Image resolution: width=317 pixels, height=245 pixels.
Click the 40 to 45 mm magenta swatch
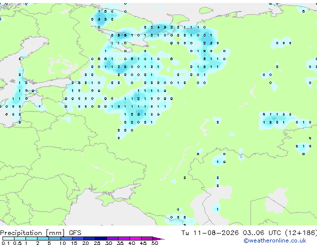click(135, 238)
